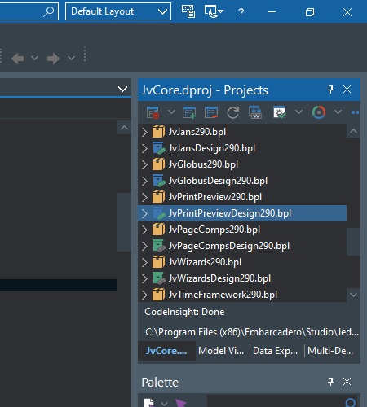The image size is (367, 407).
Task: Click the search magnifier icon in the title bar
Action: tap(49, 11)
